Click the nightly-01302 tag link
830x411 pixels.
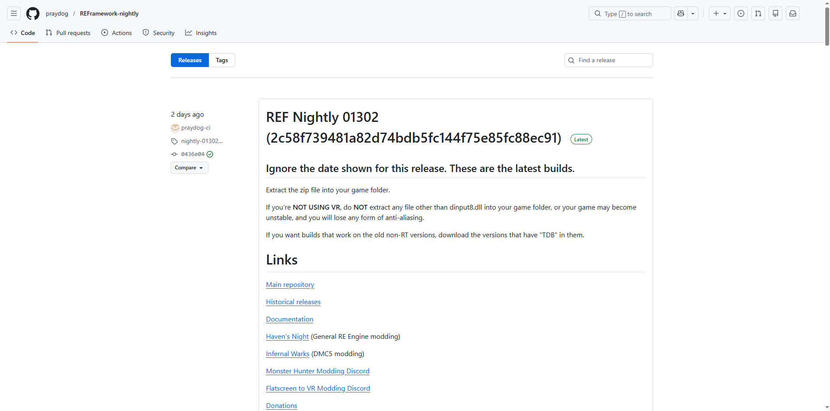[202, 141]
